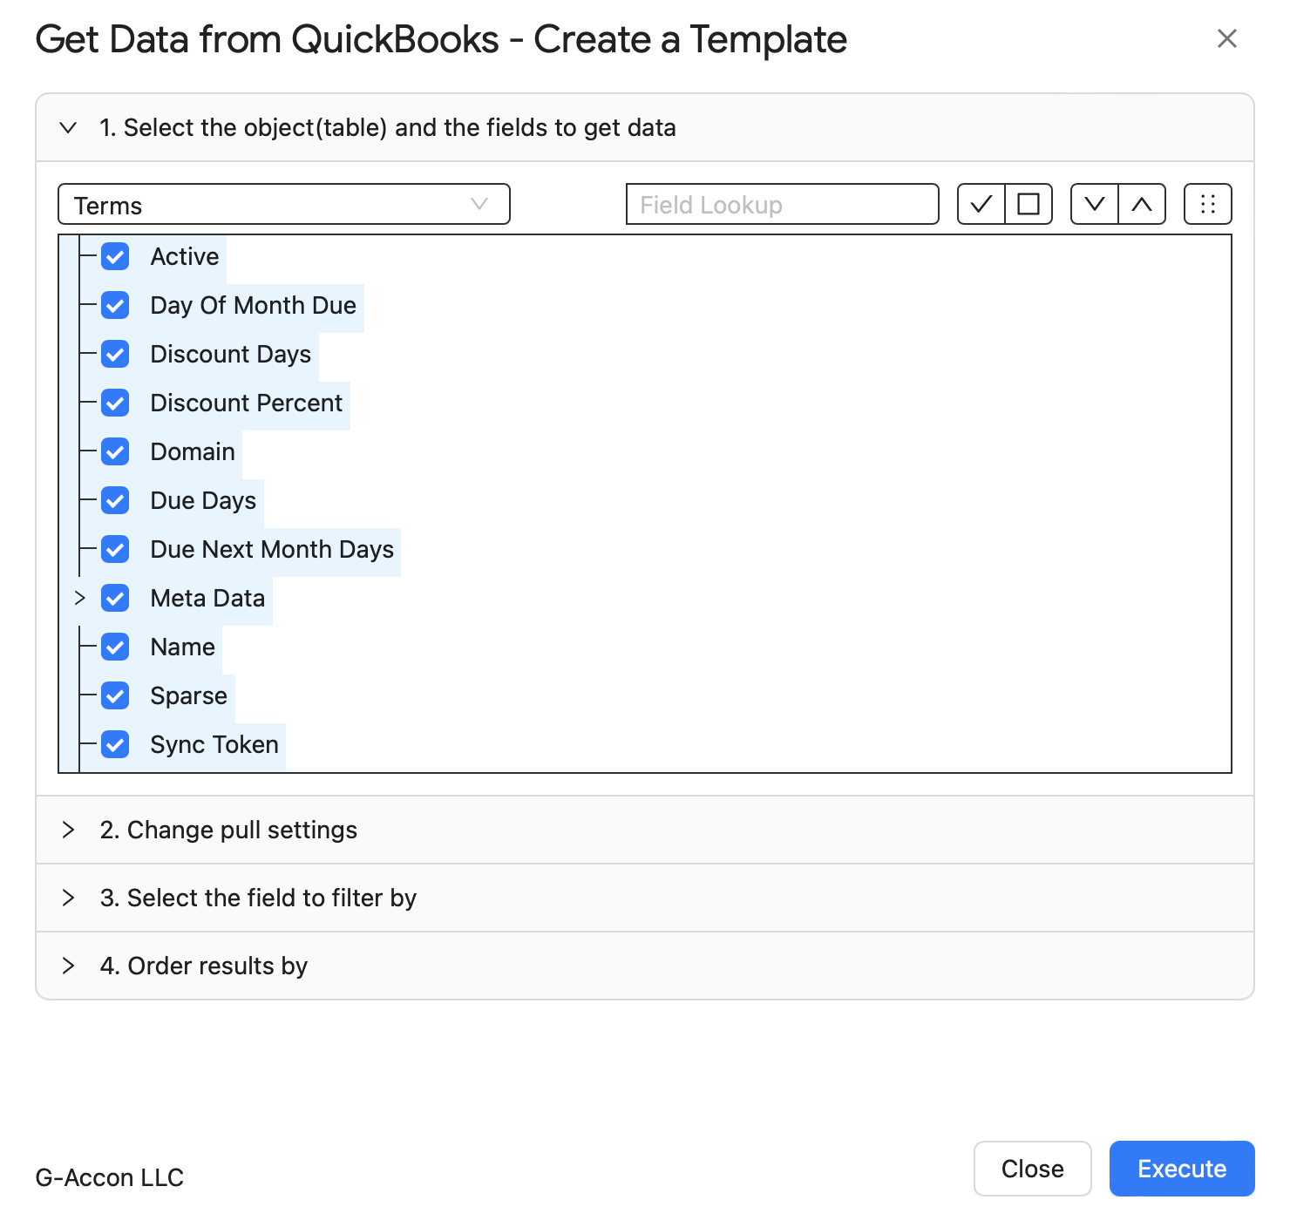
Task: Open the Terms object dropdown
Action: tap(284, 204)
